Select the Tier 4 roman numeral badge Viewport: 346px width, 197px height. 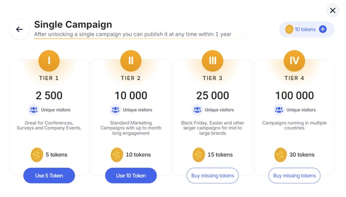(x=294, y=60)
